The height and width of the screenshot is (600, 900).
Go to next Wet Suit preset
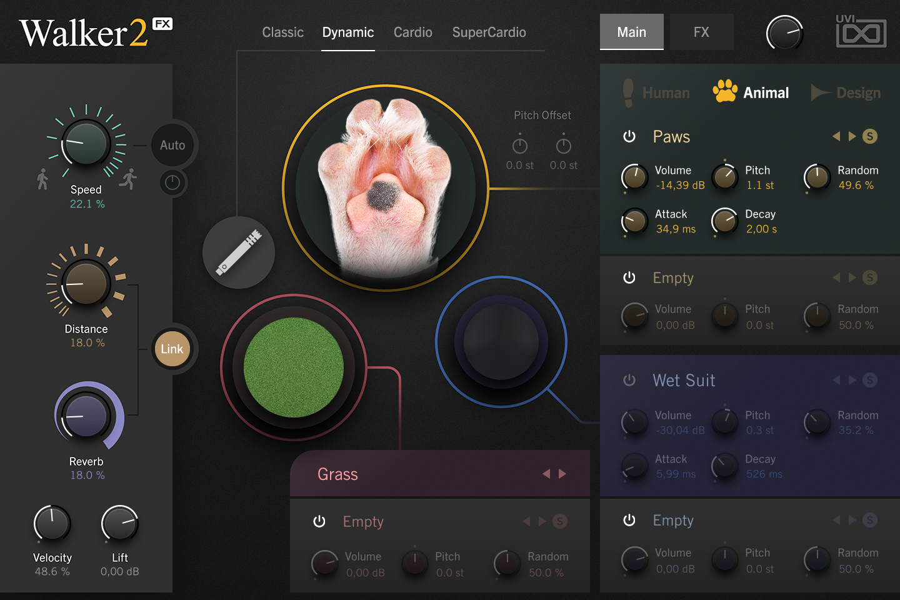click(852, 380)
